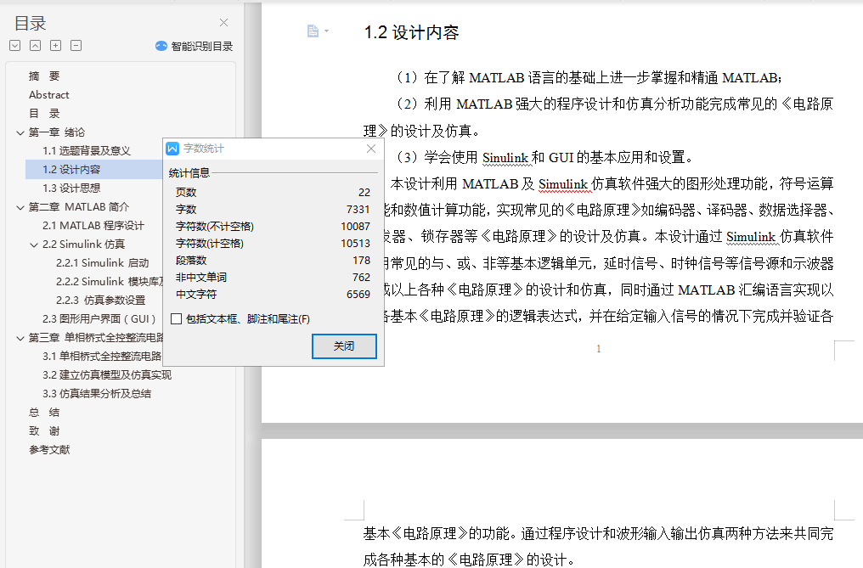This screenshot has height=568, width=863.
Task: Go to Abstract entry in outline
Action: click(49, 95)
